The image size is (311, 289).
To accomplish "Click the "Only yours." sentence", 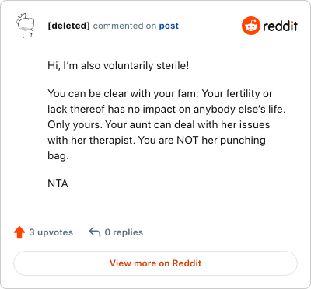I will 75,124.
